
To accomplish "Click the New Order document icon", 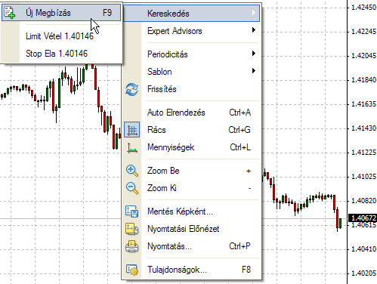I will [9, 13].
